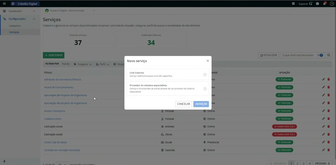
Task: Close the Novo serviço dialog
Action: 208,61
